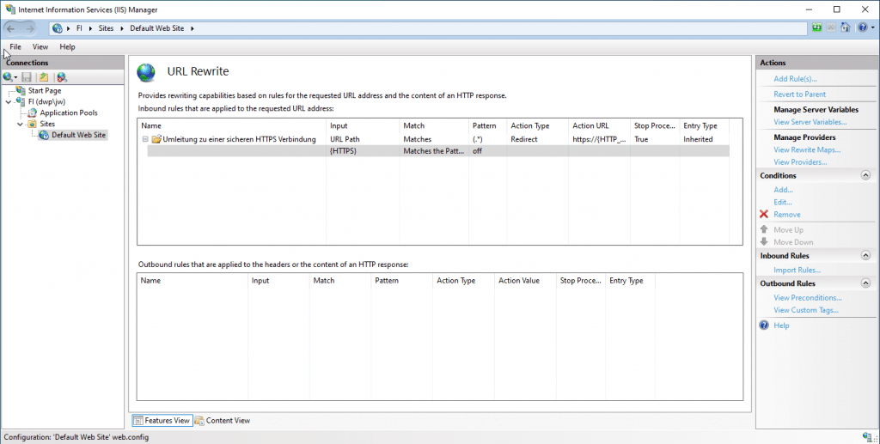Viewport: 880px width, 444px height.
Task: Open the View menu
Action: click(40, 47)
